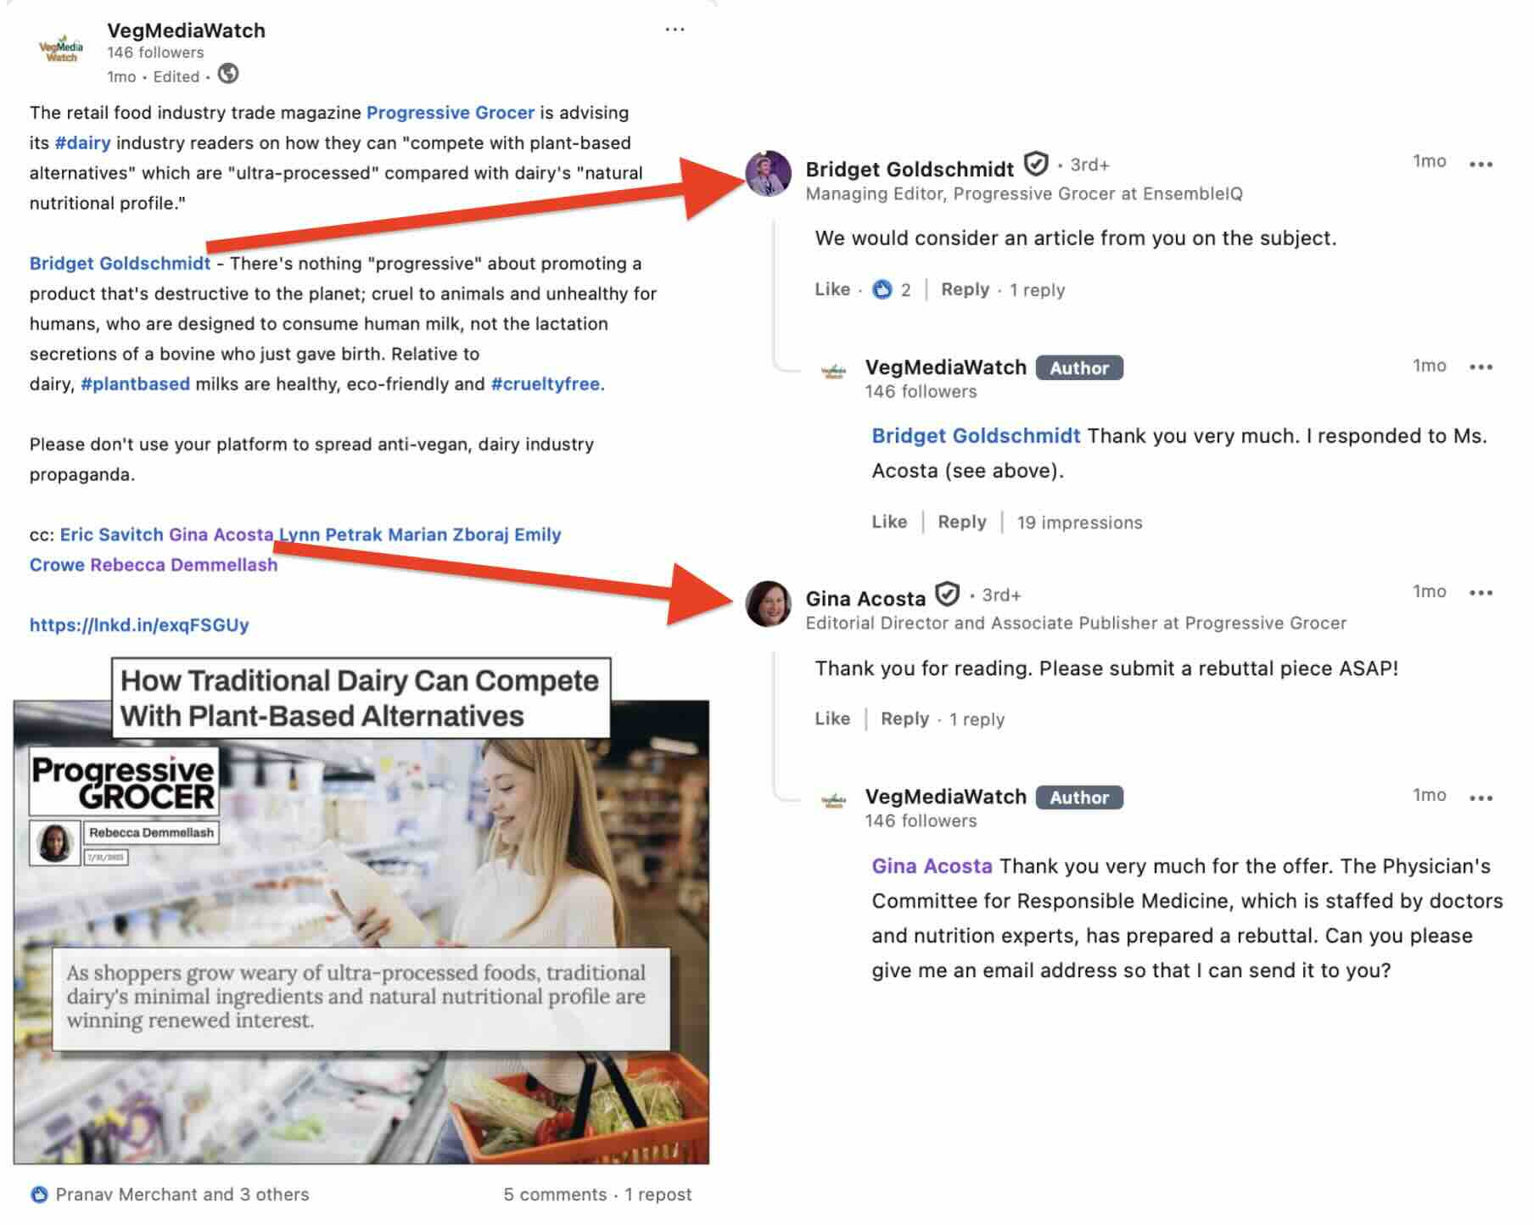Follow the #dairy hashtag link
The width and height of the screenshot is (1534, 1225).
pos(82,143)
